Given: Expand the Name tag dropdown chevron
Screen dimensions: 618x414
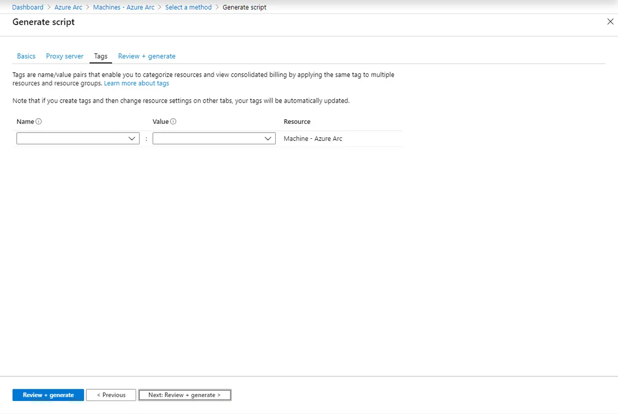Looking at the screenshot, I should pyautogui.click(x=132, y=139).
